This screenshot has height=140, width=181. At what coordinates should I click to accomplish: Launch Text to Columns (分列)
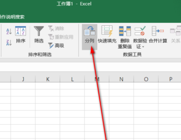coord(90,37)
